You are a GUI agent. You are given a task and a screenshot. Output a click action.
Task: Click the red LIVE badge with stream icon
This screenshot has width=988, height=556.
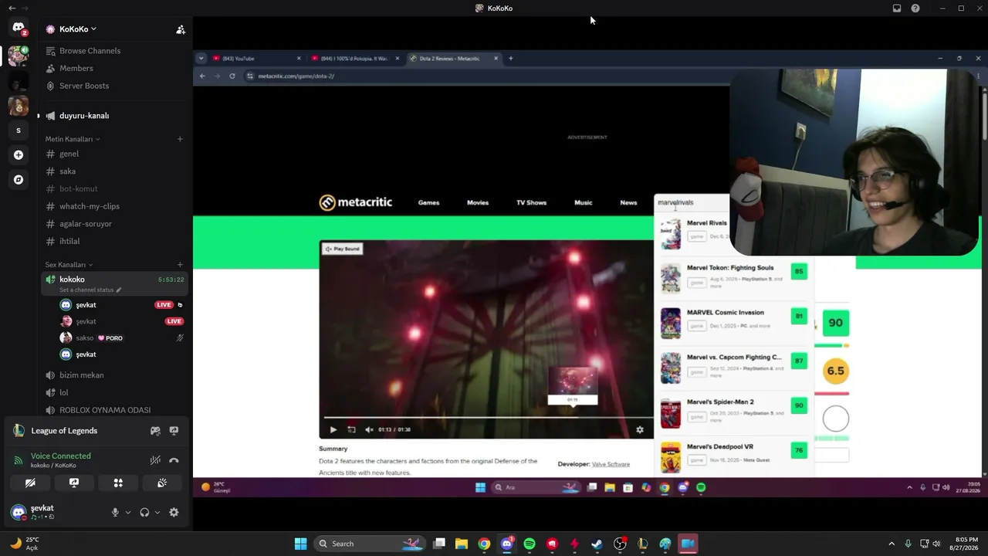click(x=164, y=305)
